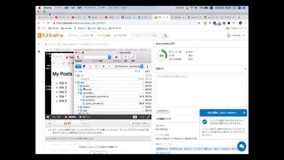
Task: Reload the page using Chrome's reload button
Action: tap(48, 23)
